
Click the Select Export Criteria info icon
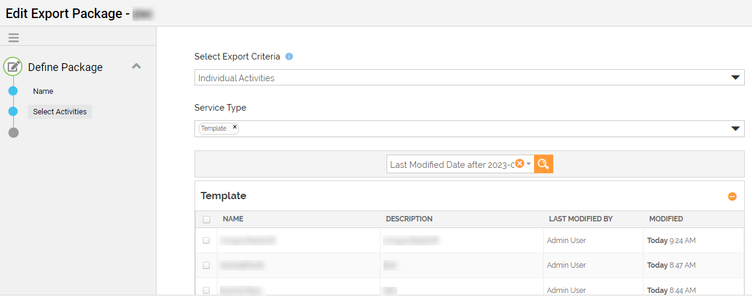(x=289, y=57)
